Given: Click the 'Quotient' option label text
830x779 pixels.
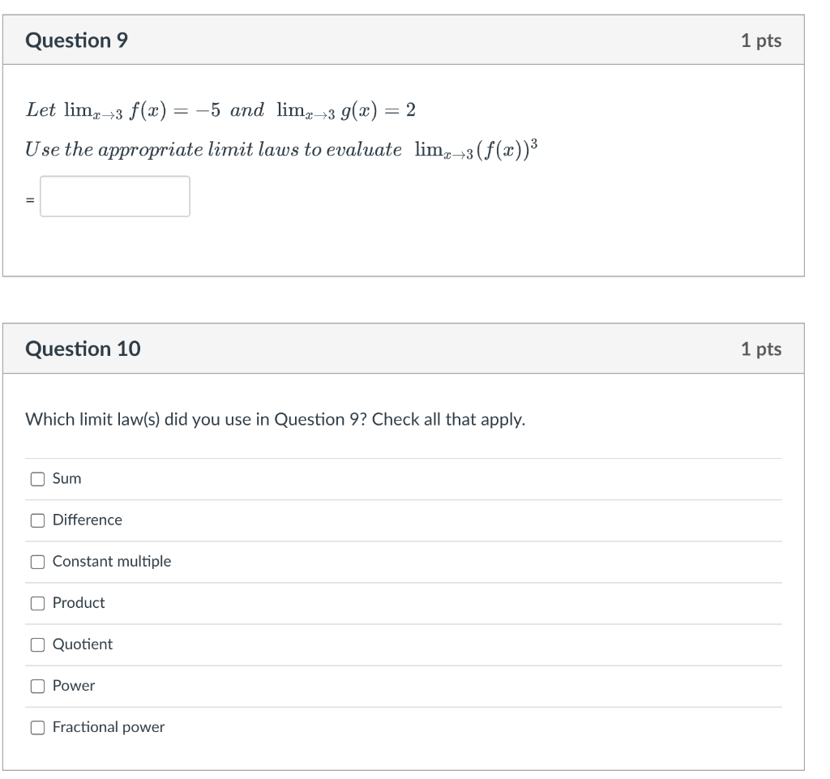Looking at the screenshot, I should coord(83,644).
